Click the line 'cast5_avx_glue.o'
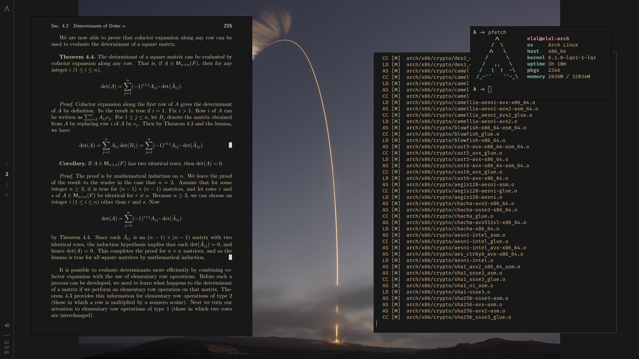Screen dimensions: 639x359 (x=442, y=153)
